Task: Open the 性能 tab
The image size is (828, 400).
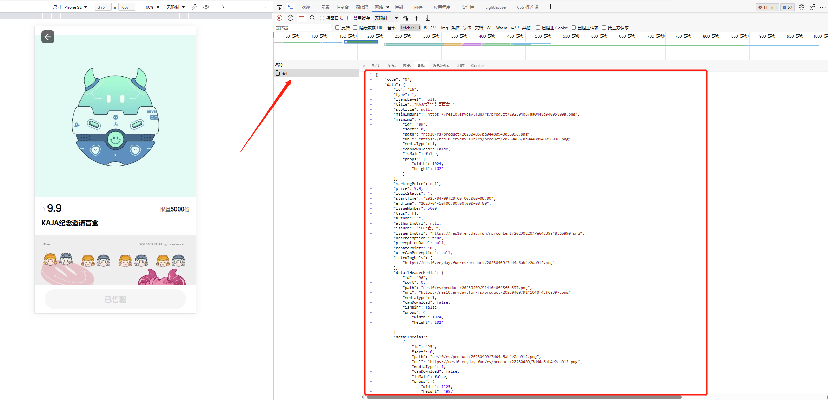Action: 399,7
